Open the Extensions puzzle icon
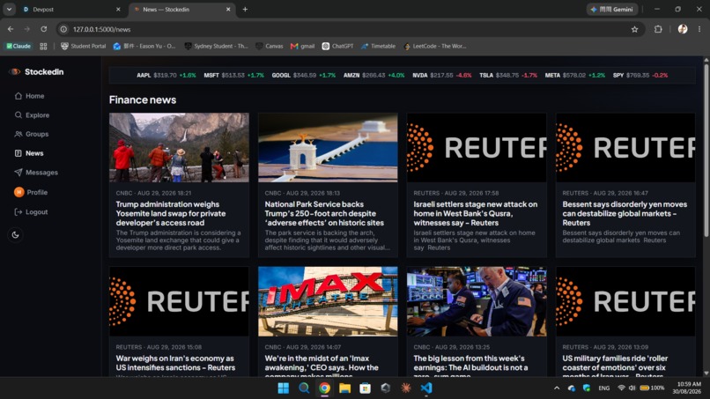Screen dimensions: 710x399 click(658, 29)
